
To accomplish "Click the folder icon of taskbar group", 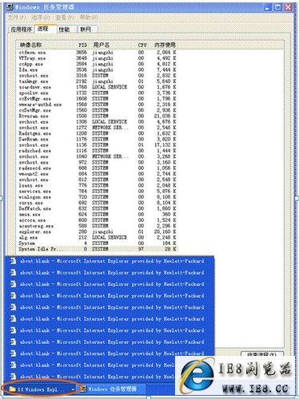I will pos(12,389).
